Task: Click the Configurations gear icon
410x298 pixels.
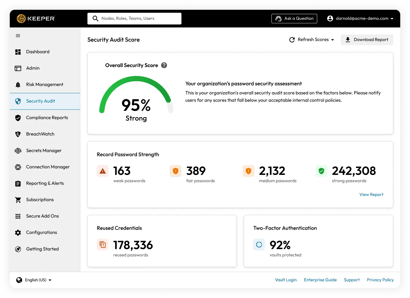Action: click(18, 233)
